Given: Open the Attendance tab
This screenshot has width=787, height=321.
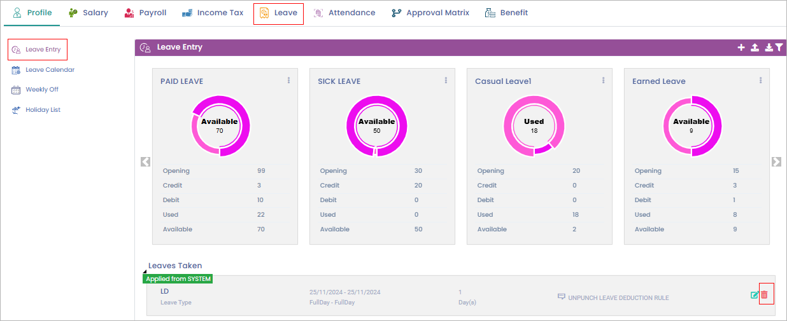Looking at the screenshot, I should pyautogui.click(x=344, y=13).
